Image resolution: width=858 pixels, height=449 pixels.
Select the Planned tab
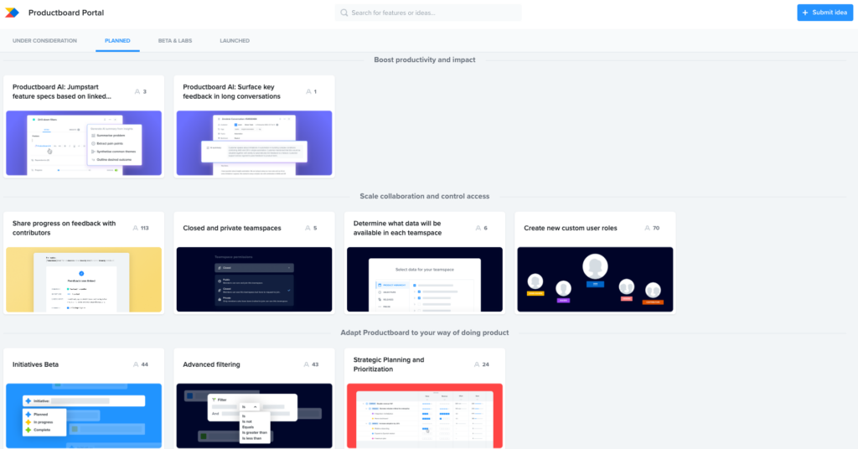coord(117,40)
